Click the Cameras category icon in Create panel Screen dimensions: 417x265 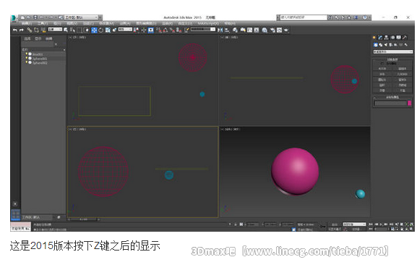click(390, 45)
